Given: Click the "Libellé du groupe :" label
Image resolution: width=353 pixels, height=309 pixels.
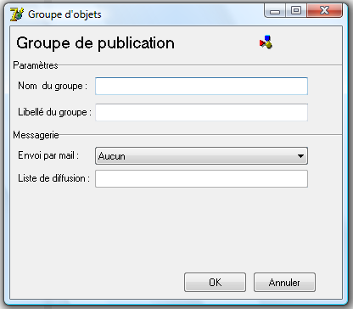Looking at the screenshot, I should tap(54, 112).
